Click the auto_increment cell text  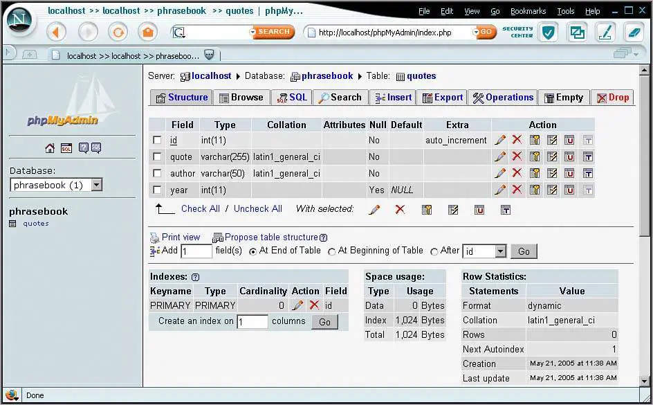point(456,141)
